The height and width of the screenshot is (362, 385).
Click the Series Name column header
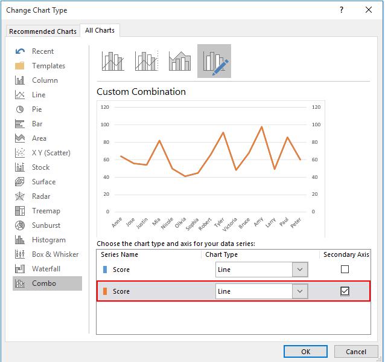pos(119,254)
